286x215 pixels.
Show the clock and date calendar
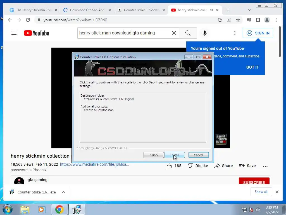pyautogui.click(x=272, y=210)
